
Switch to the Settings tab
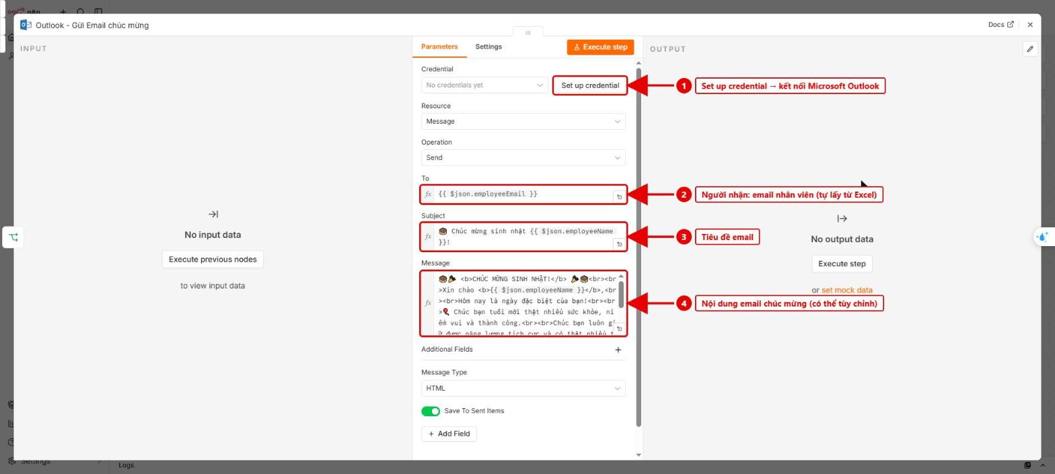point(488,46)
